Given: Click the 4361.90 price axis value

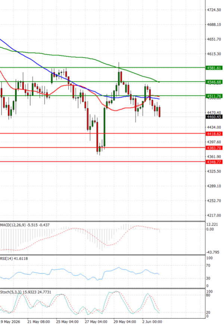Looking at the screenshot, I should 214,157.
